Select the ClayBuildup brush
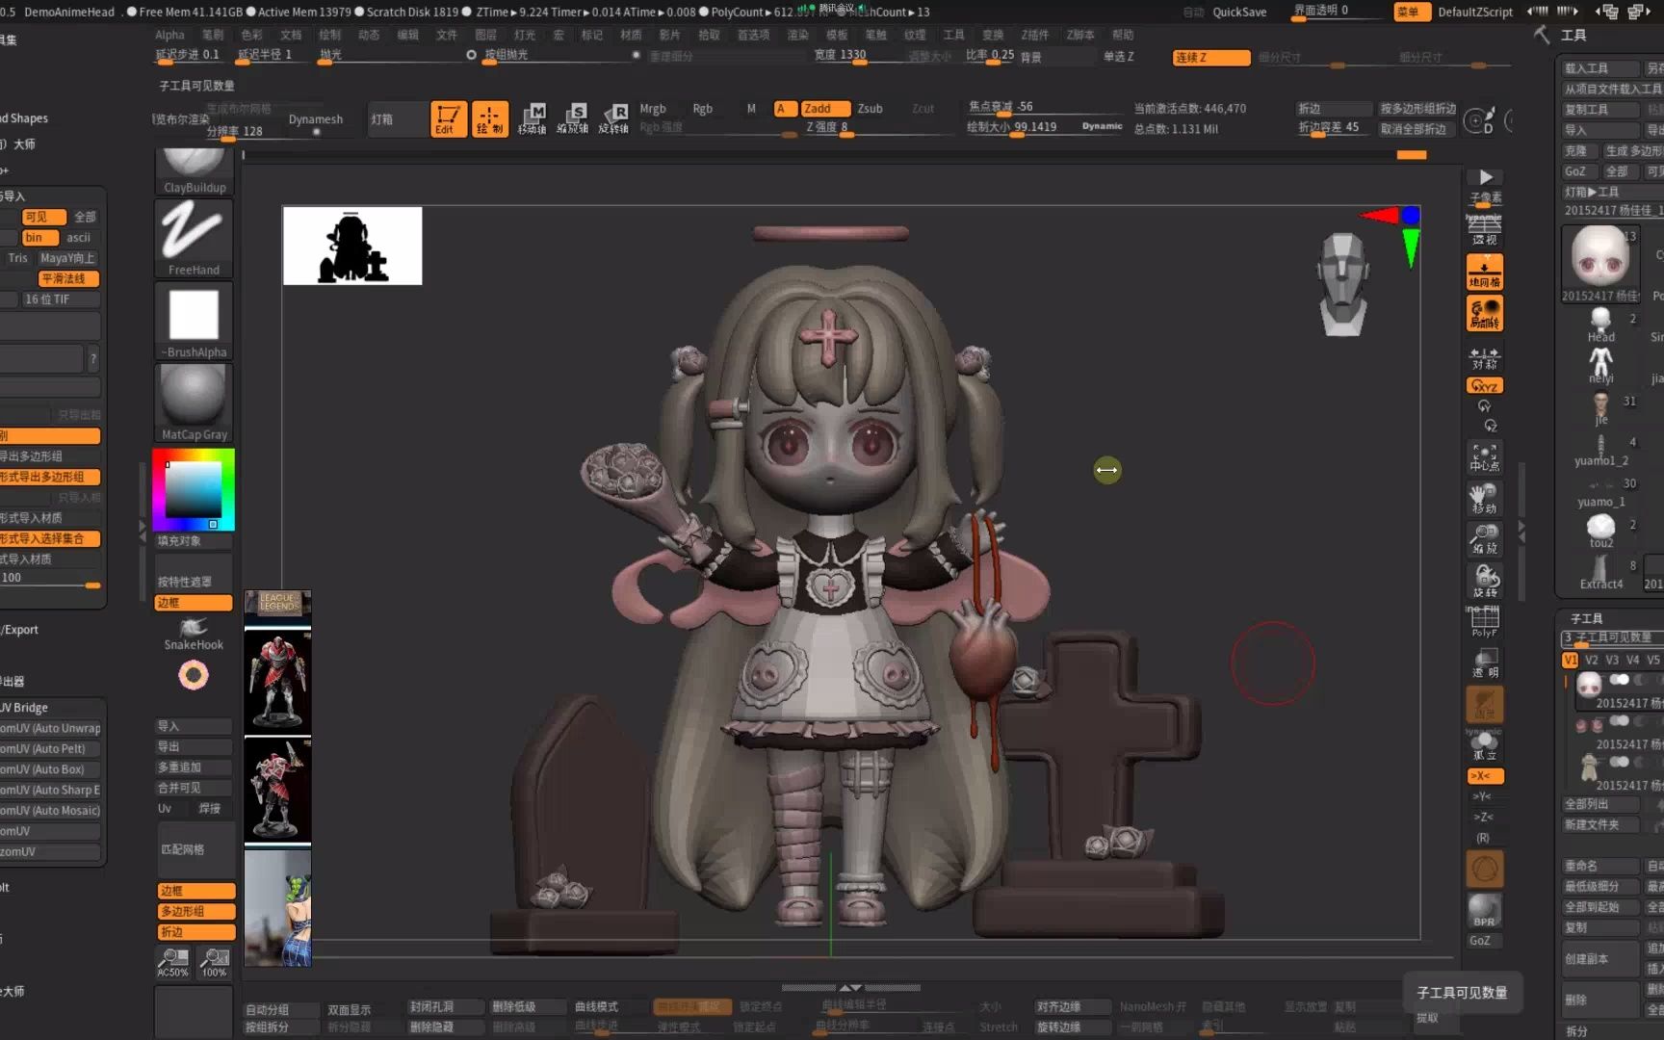The width and height of the screenshot is (1664, 1040). pos(194,173)
